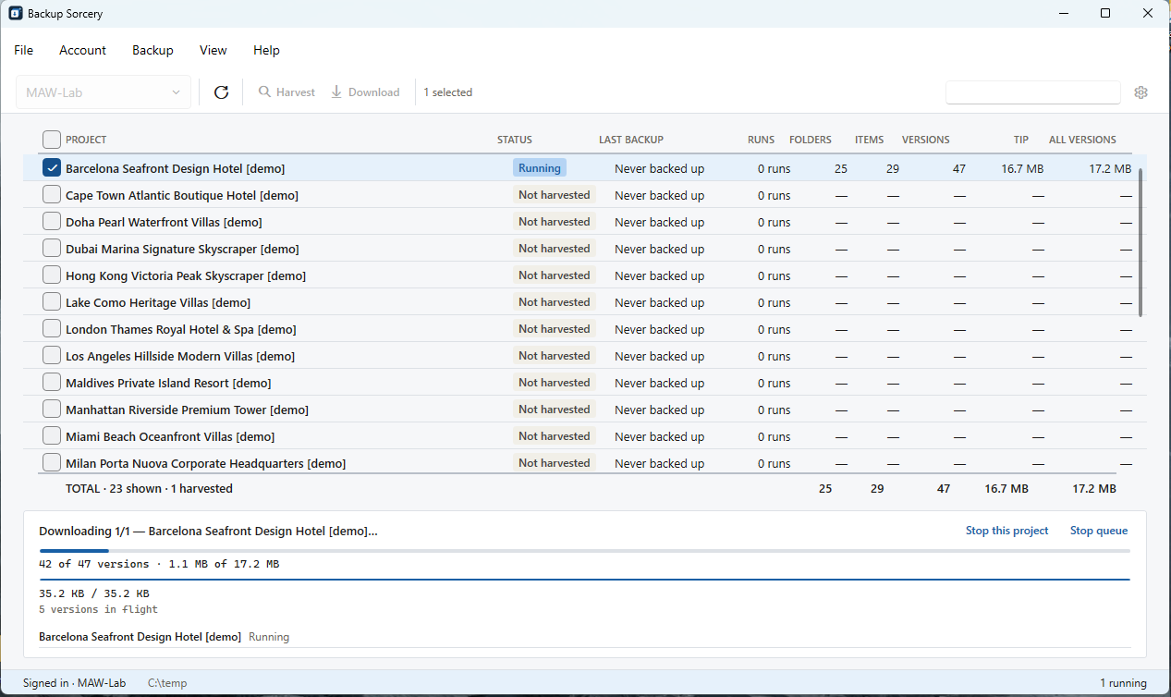Click Signed in MAW-Lab status bar entry
1171x697 pixels.
74,683
